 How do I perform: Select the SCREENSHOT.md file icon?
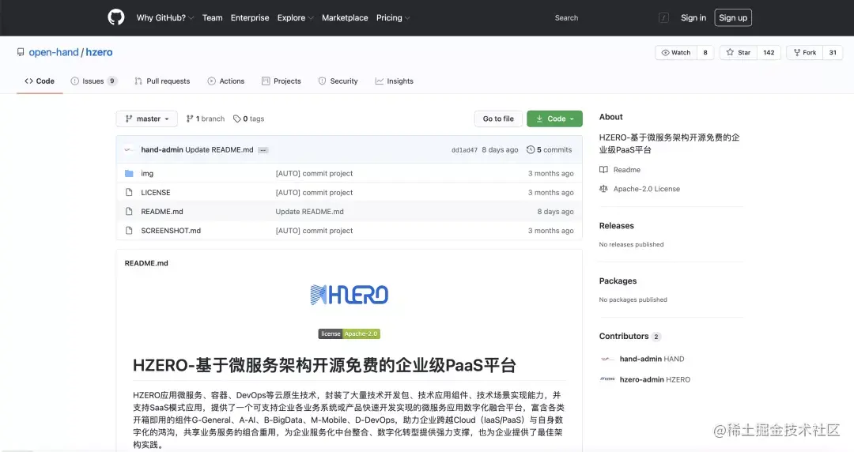(129, 231)
